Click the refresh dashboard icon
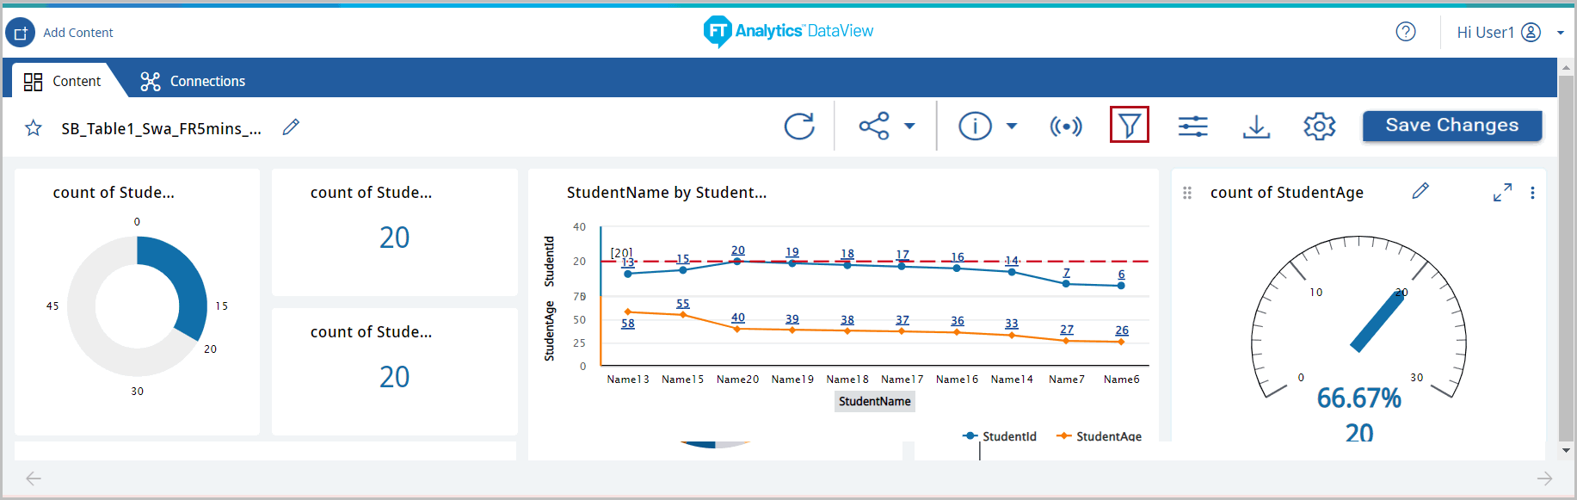Screen dimensions: 1577x500 coord(798,127)
